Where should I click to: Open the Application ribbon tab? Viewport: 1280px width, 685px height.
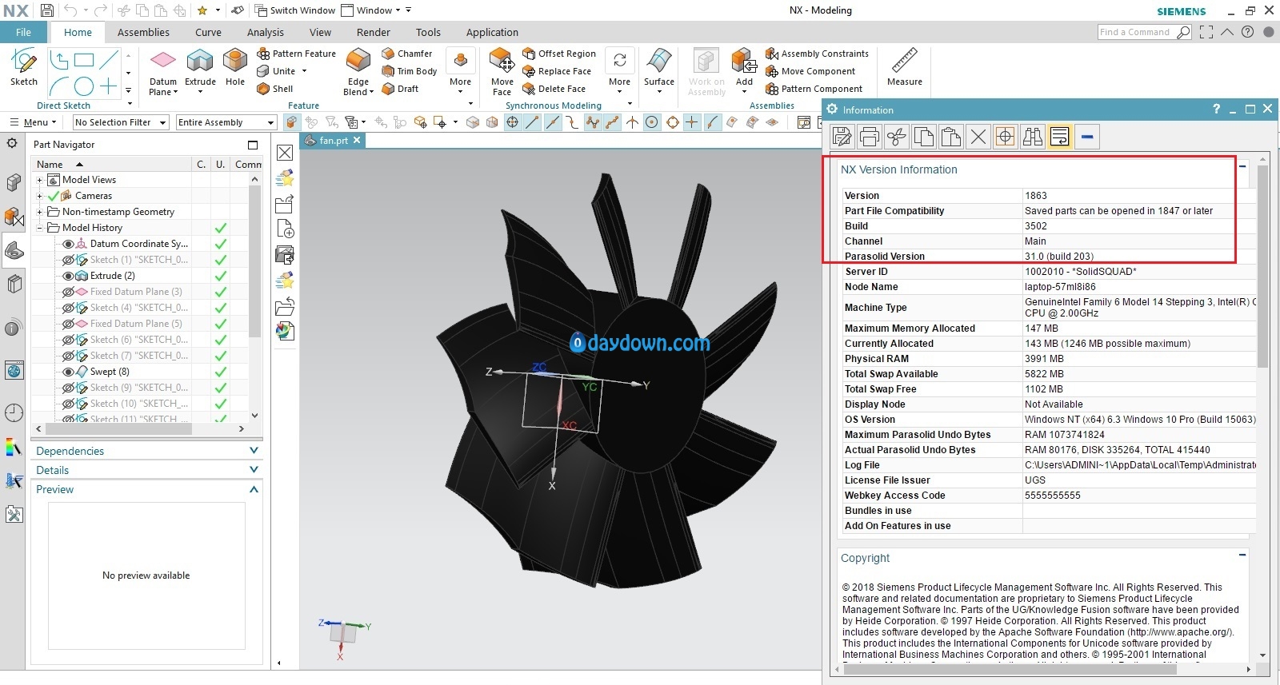pyautogui.click(x=492, y=32)
